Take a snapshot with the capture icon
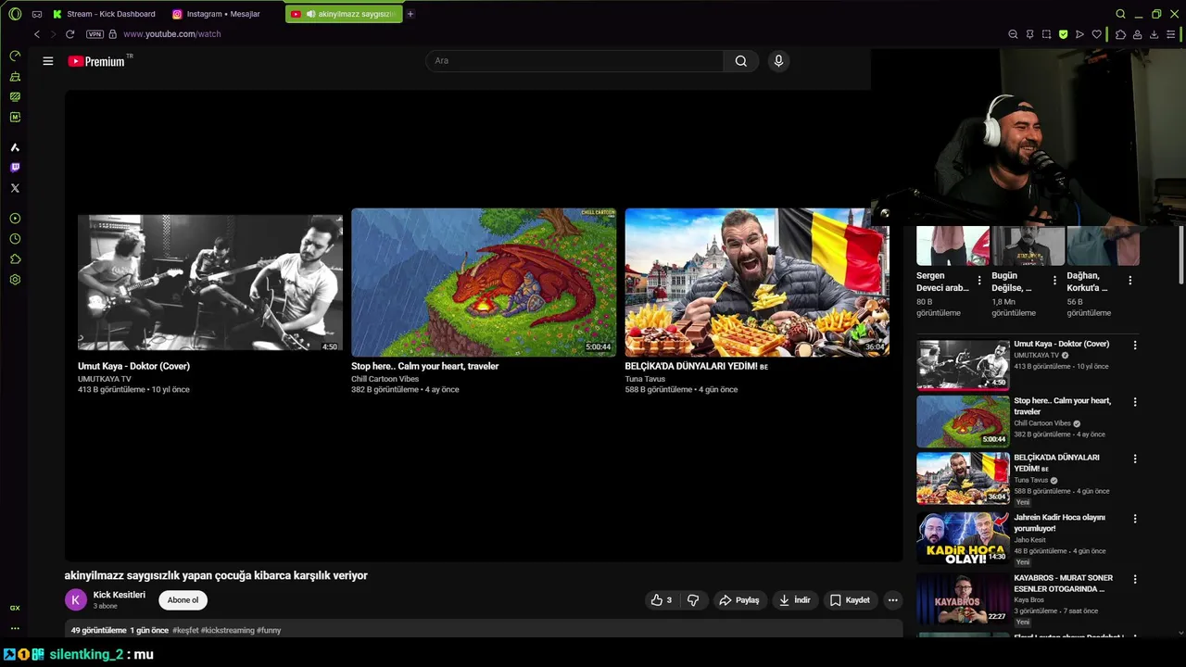1186x667 pixels. (x=1046, y=34)
